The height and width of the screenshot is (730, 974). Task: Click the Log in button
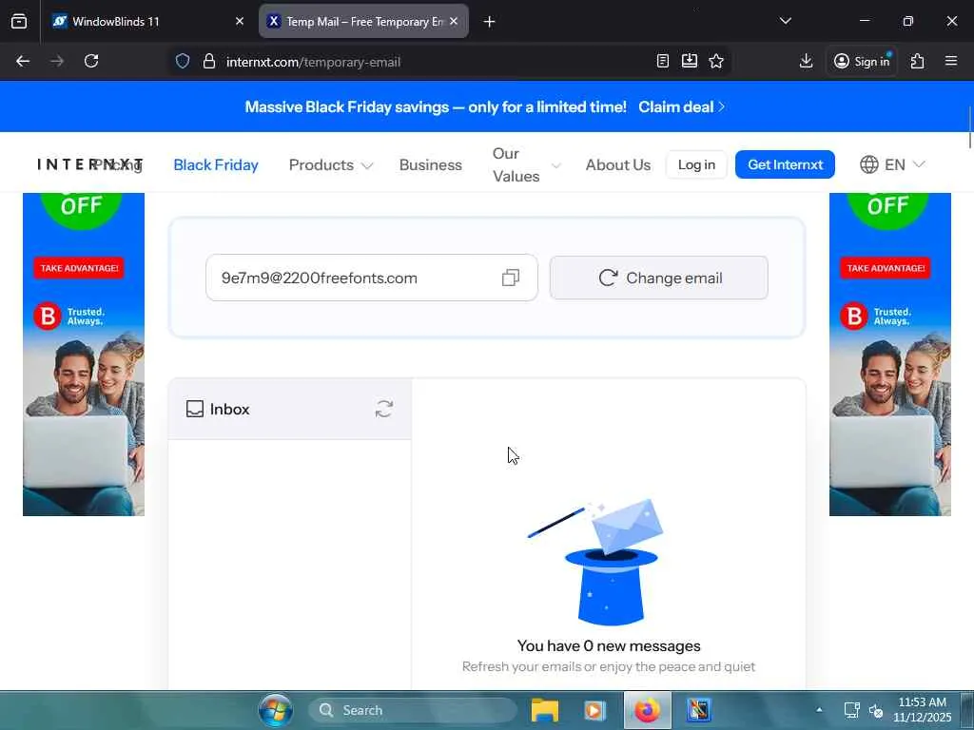click(x=696, y=164)
